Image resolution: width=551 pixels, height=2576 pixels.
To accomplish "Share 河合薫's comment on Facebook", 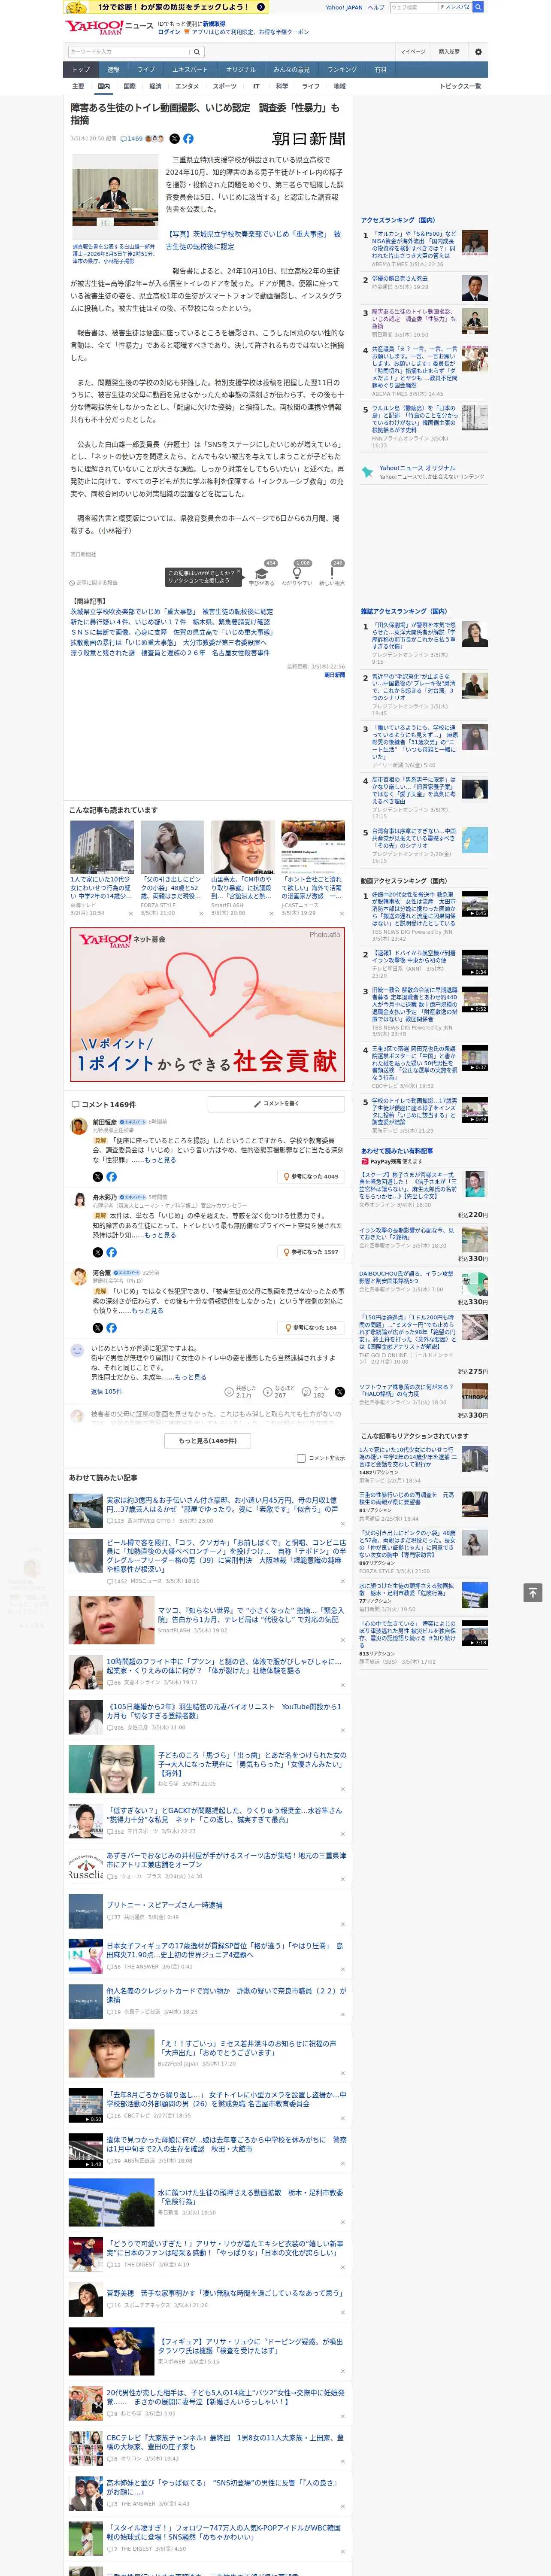I will (x=111, y=1328).
